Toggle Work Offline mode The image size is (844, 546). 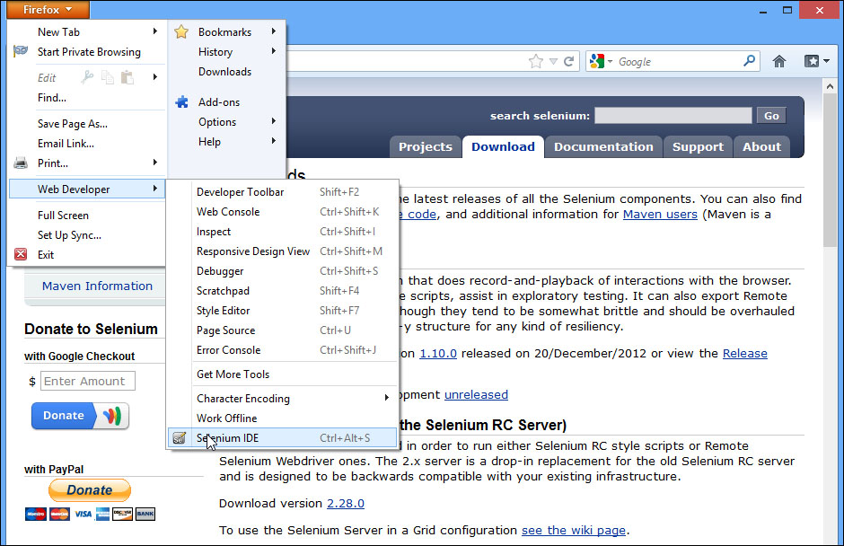226,418
